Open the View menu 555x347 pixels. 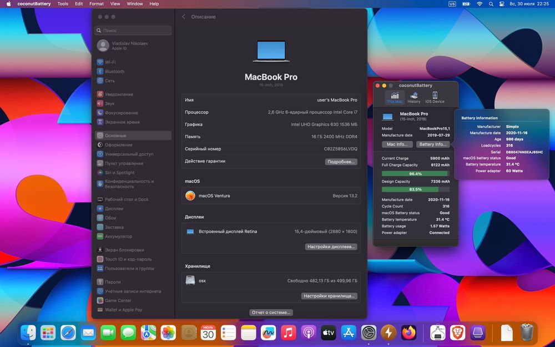(x=115, y=4)
